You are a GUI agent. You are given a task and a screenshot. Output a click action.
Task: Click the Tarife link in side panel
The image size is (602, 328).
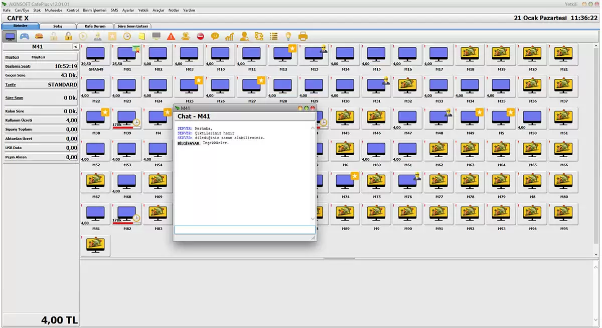pyautogui.click(x=11, y=85)
